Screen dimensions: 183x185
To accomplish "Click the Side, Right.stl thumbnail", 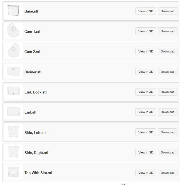I will tap(13, 152).
